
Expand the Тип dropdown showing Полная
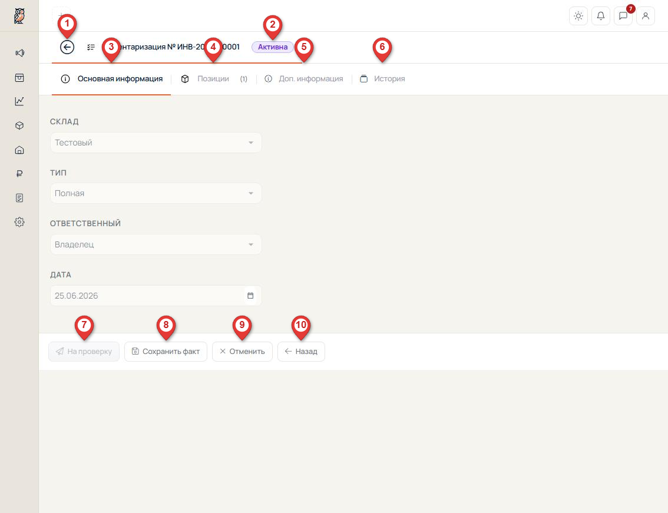tap(156, 193)
